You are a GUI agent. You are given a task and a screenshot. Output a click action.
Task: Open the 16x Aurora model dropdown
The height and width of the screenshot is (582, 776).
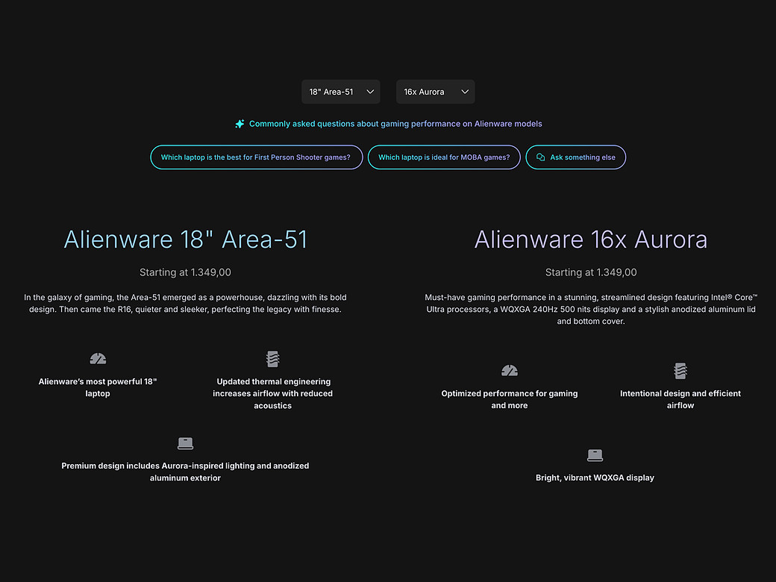point(435,92)
